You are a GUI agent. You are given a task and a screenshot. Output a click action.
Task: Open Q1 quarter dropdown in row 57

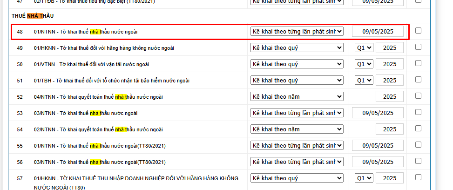coord(364,178)
